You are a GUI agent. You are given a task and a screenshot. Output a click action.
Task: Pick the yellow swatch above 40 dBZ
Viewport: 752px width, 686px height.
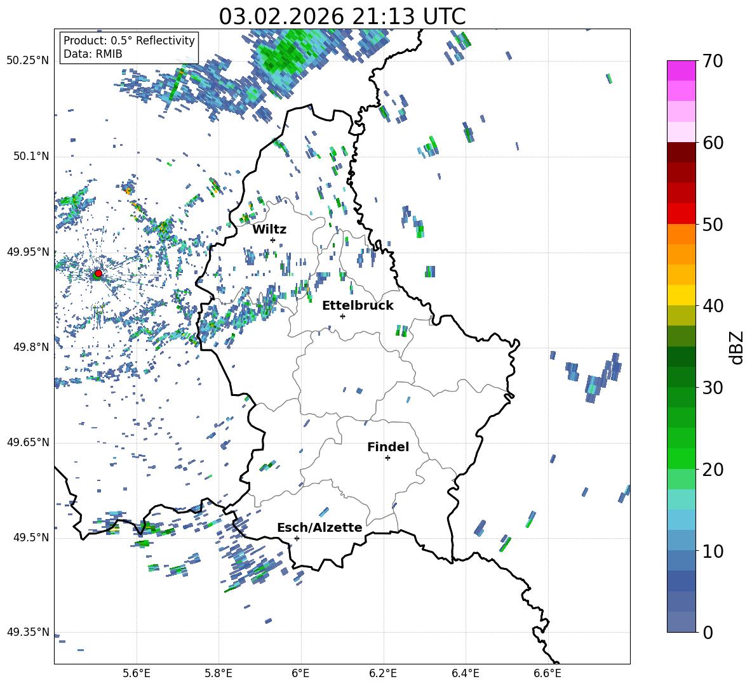681,294
